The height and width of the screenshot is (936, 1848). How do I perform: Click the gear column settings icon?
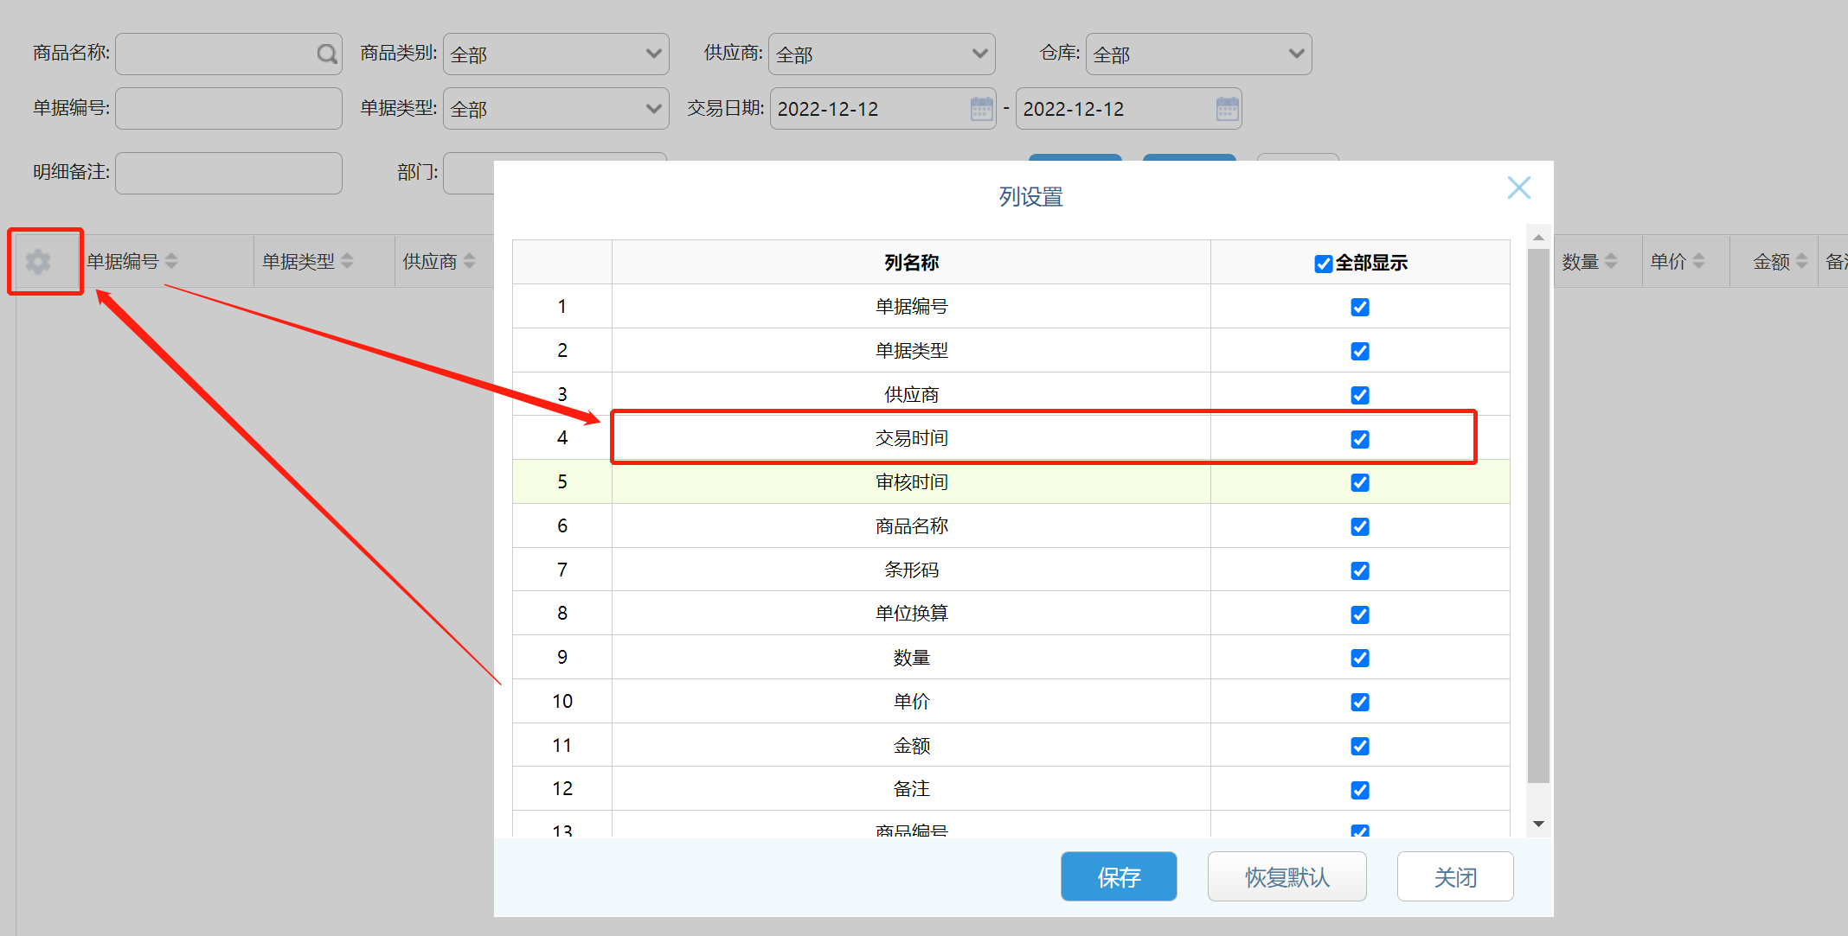pos(38,261)
